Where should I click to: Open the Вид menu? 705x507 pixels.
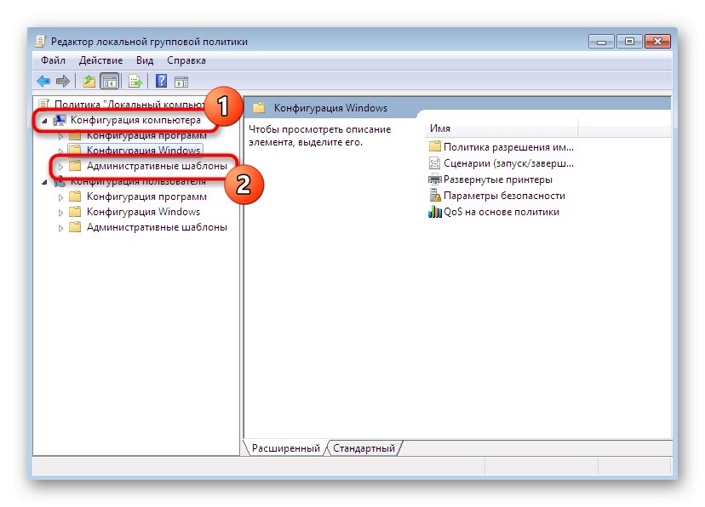point(144,60)
